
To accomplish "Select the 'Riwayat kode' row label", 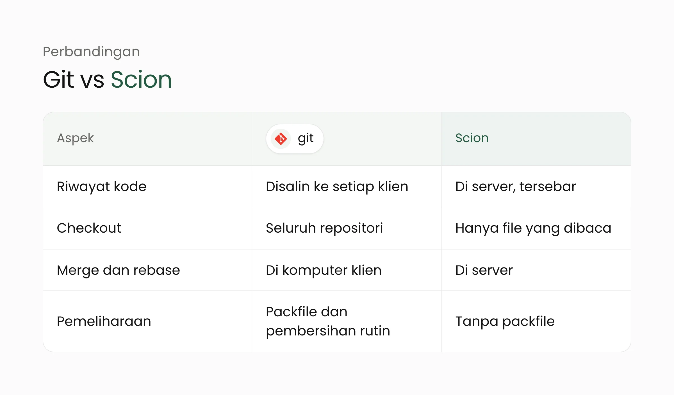I will (102, 187).
